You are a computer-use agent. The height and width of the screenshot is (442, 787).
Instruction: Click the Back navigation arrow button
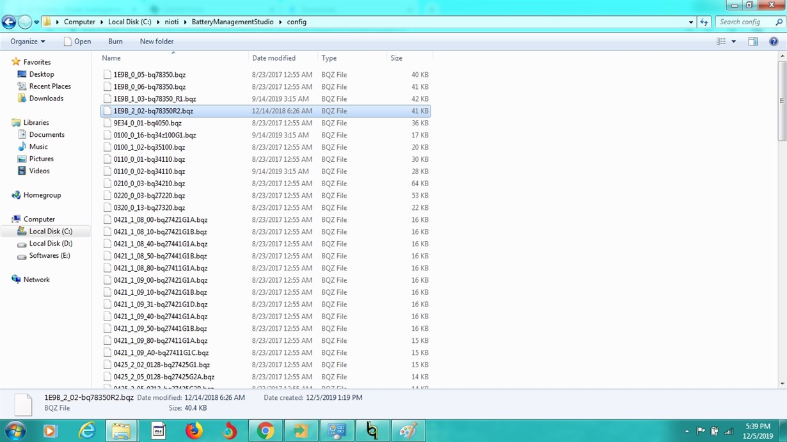click(9, 22)
